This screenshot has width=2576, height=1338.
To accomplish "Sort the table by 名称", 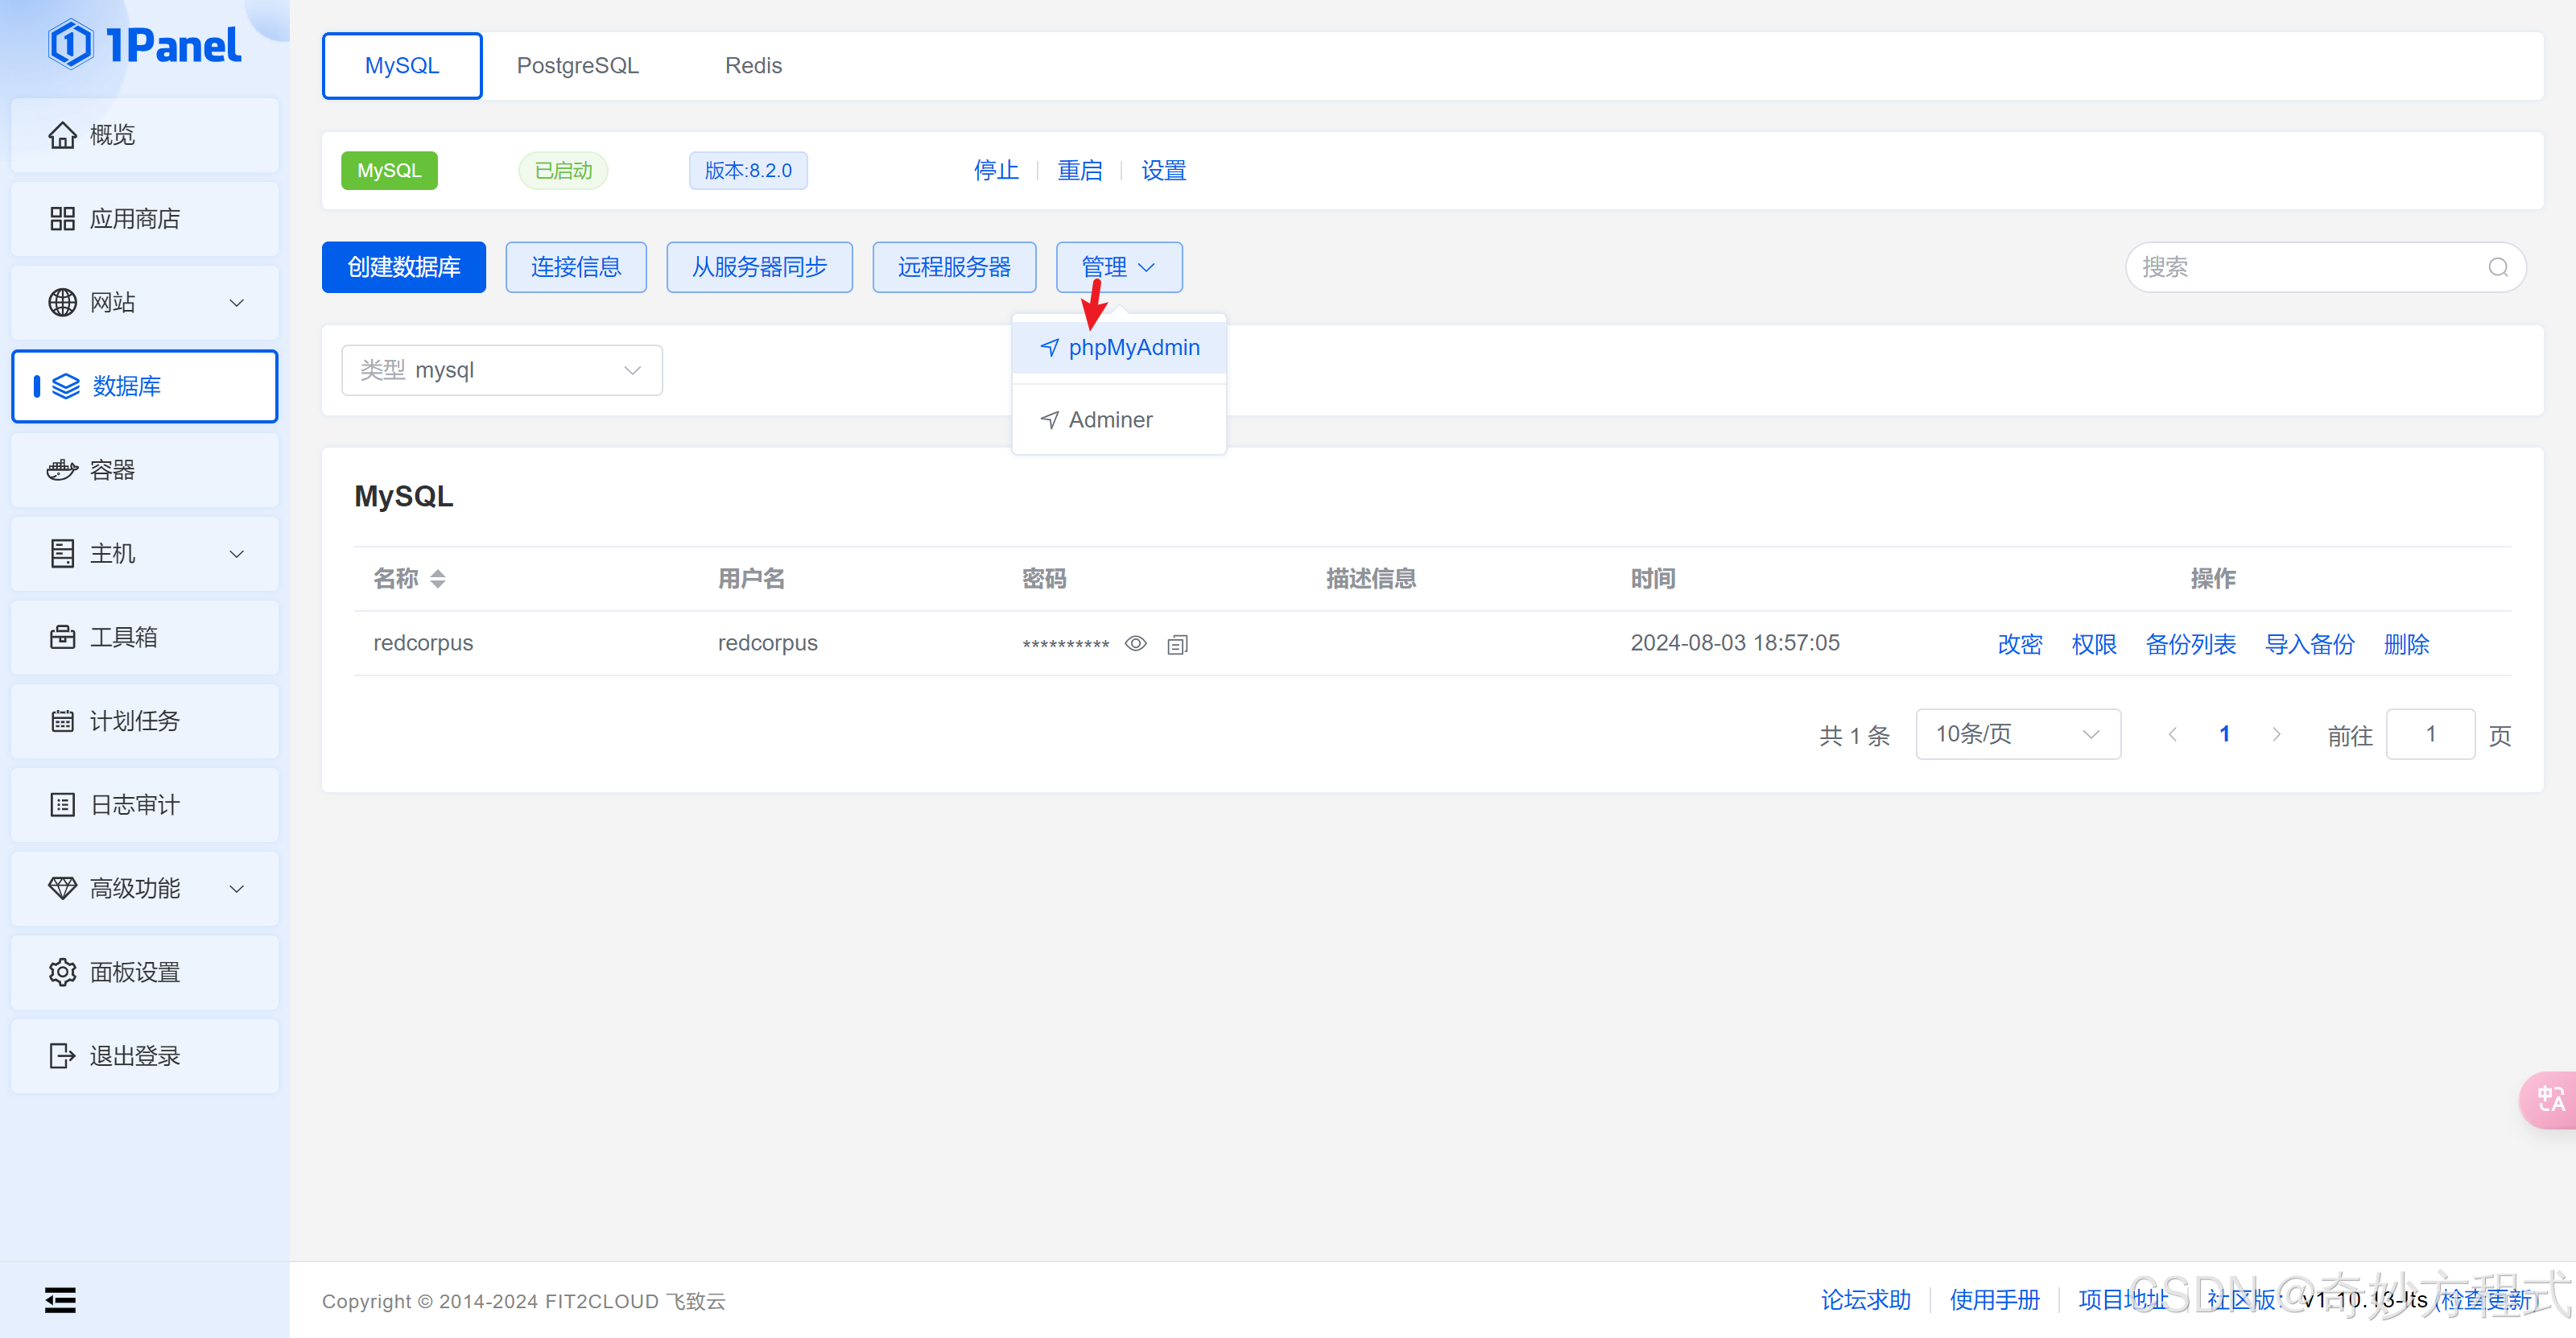I will 437,579.
